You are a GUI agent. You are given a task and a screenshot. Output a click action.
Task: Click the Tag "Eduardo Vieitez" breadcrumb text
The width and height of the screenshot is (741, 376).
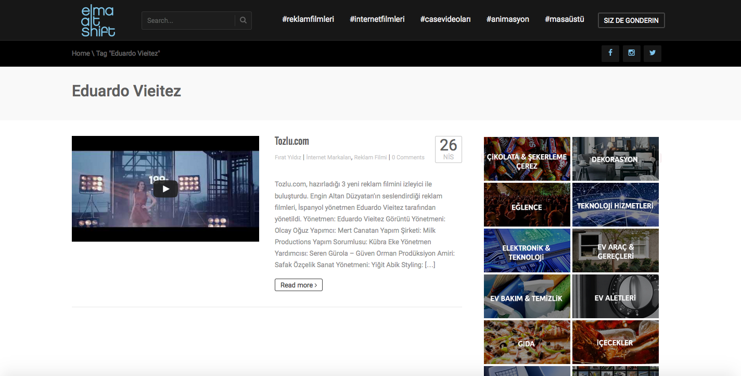pyautogui.click(x=128, y=53)
